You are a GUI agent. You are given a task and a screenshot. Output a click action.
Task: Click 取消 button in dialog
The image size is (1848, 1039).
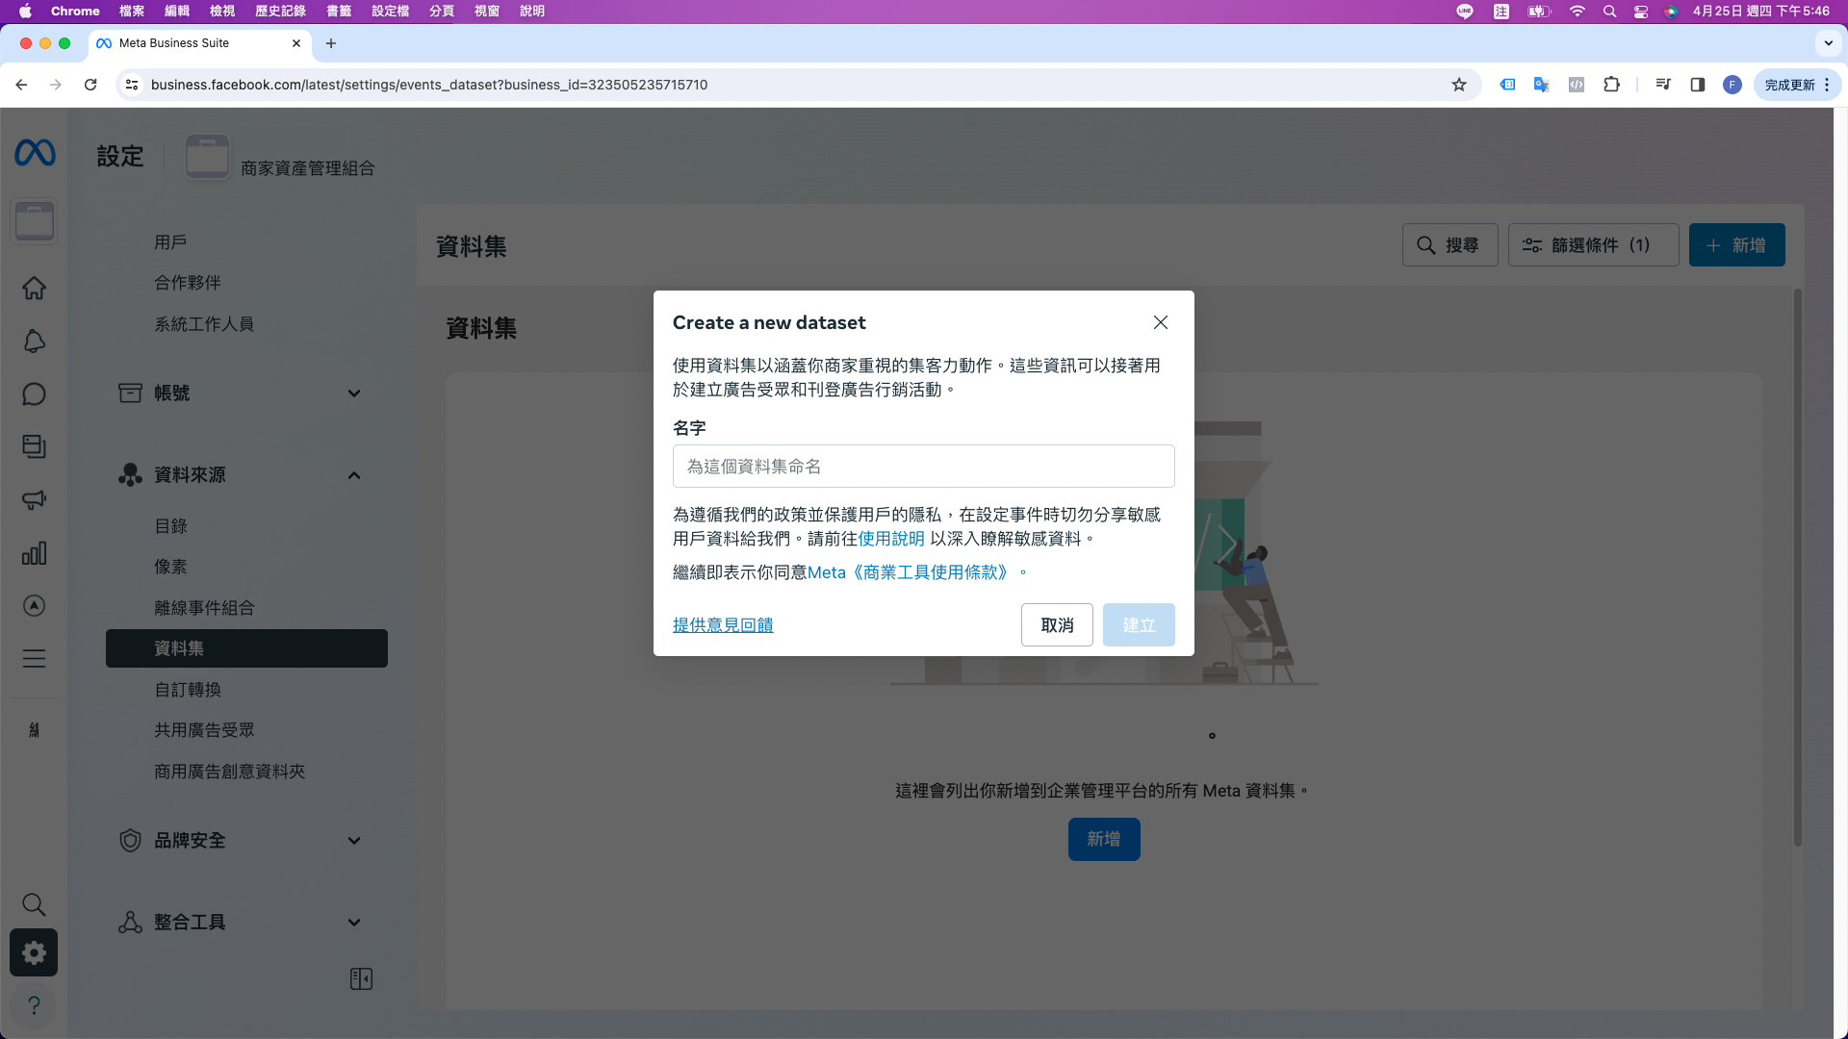(1057, 625)
